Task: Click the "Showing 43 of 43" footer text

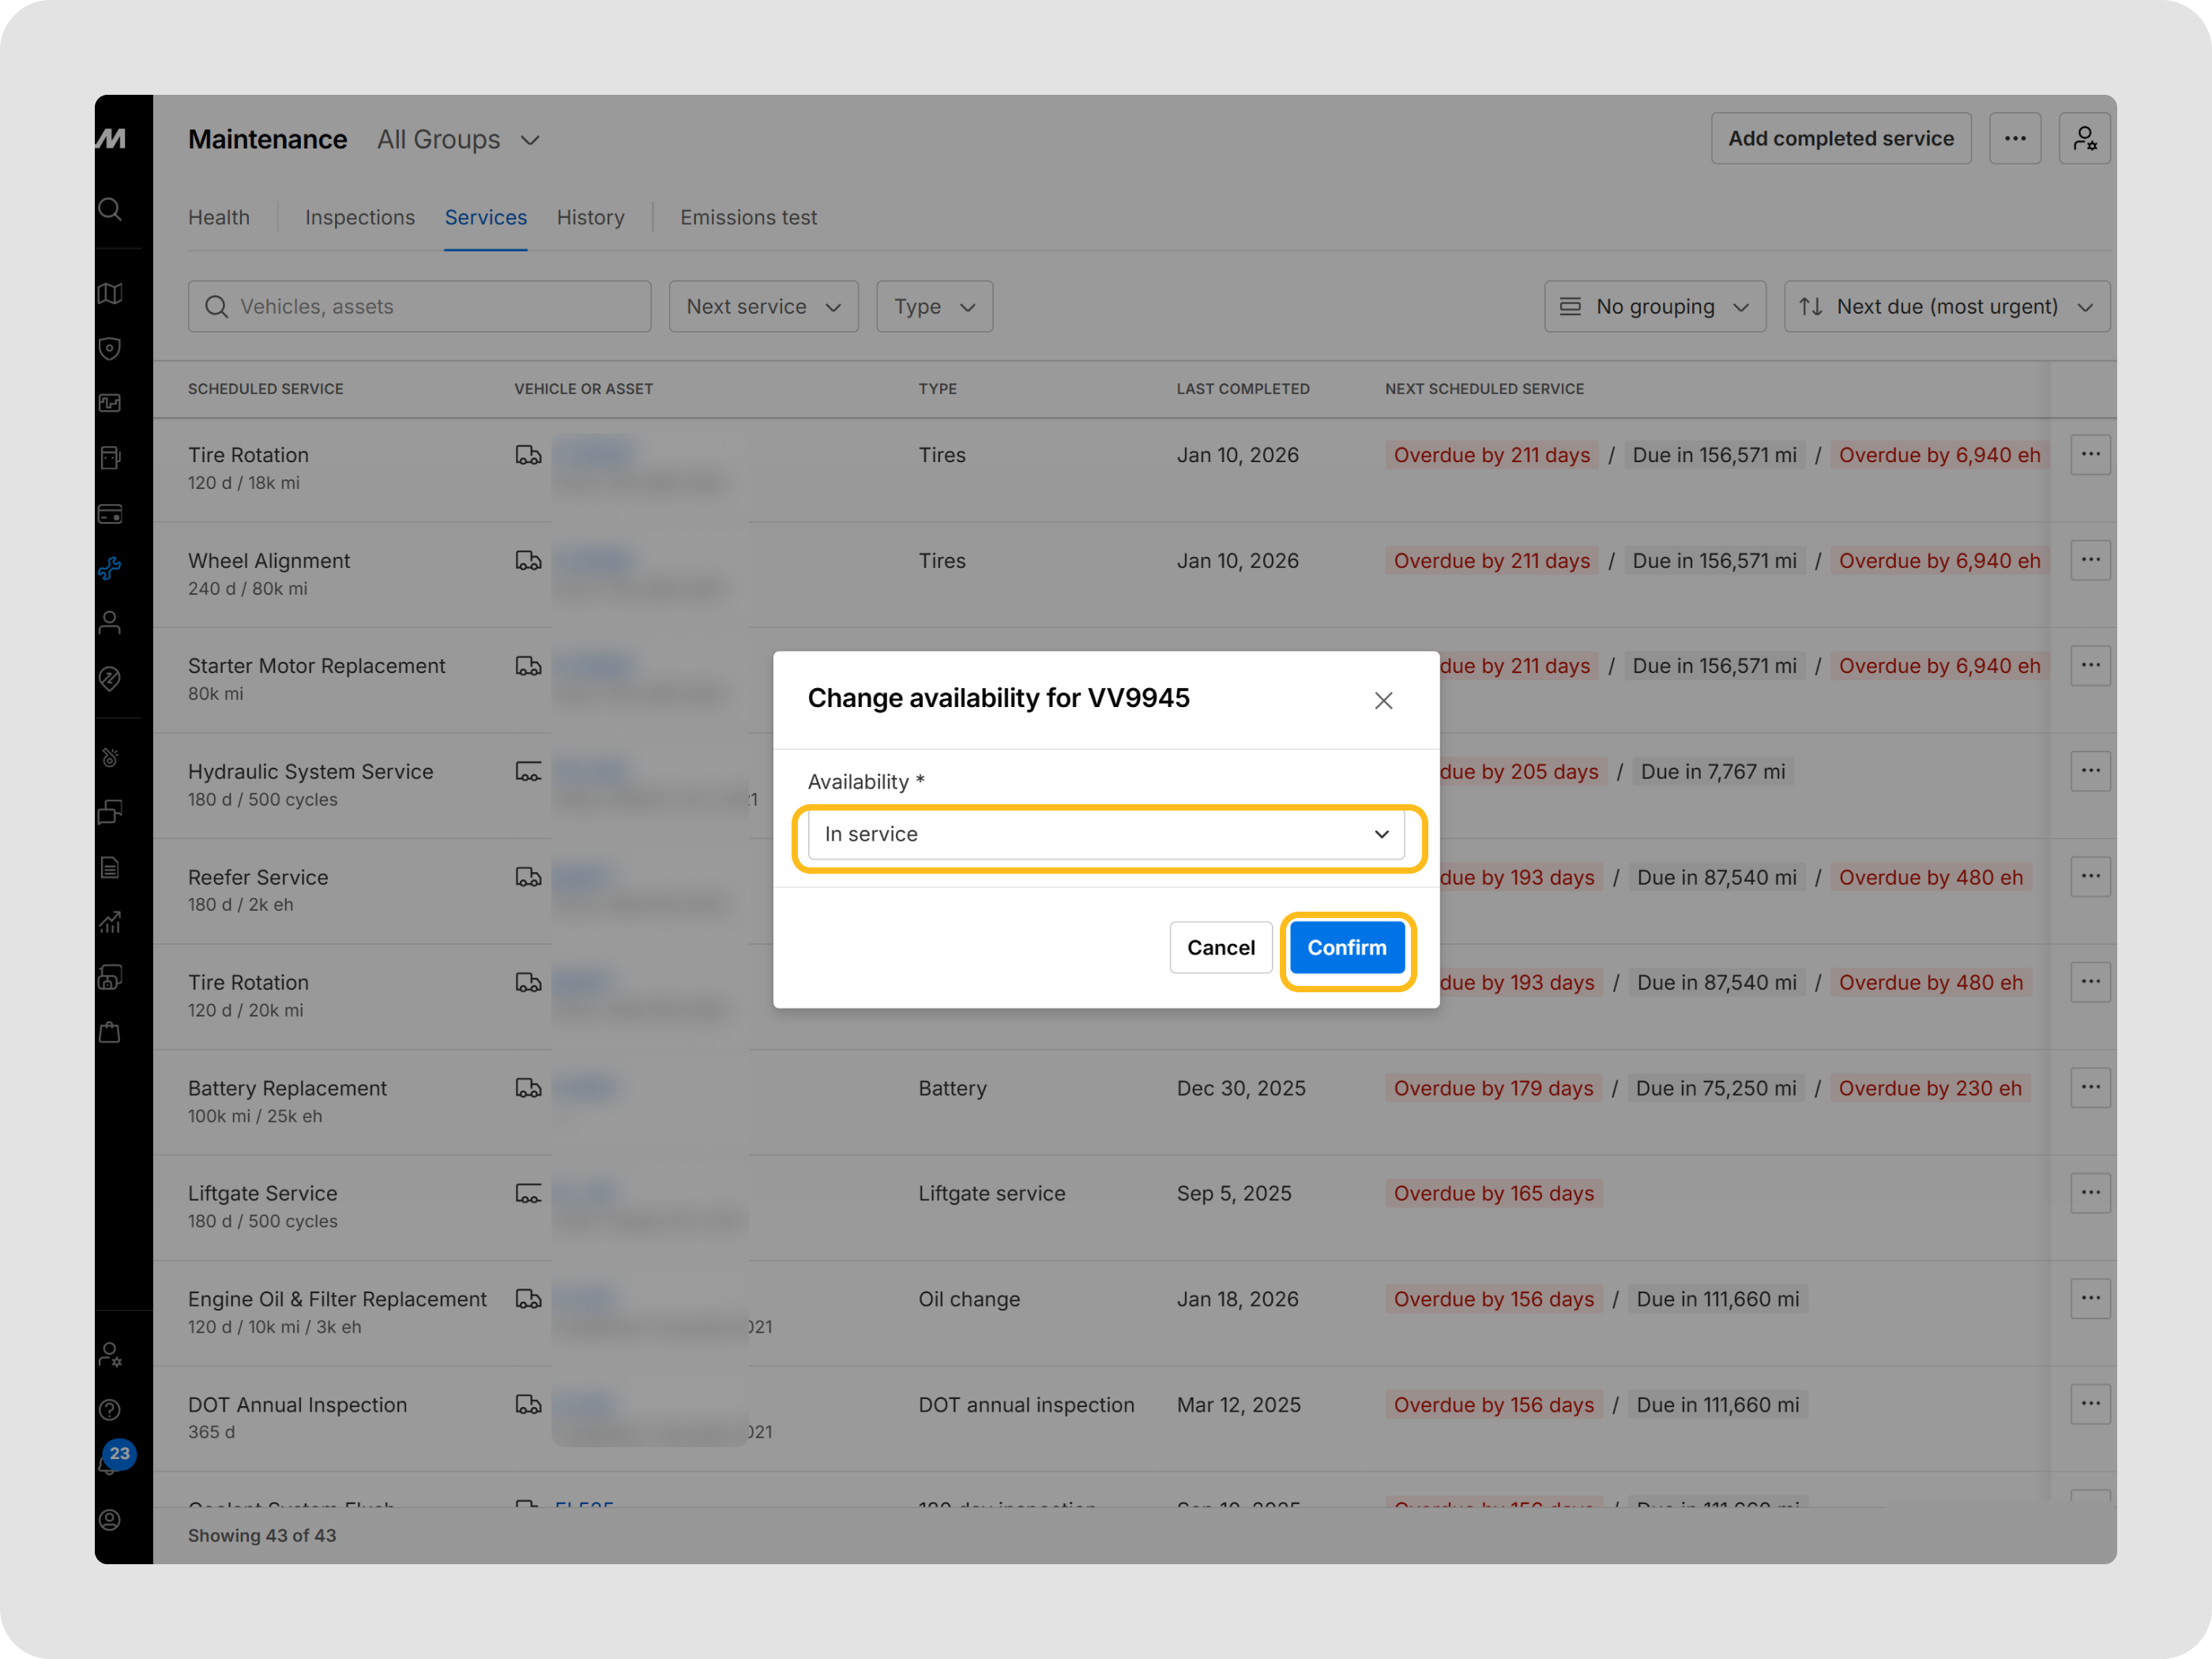Action: [x=262, y=1535]
